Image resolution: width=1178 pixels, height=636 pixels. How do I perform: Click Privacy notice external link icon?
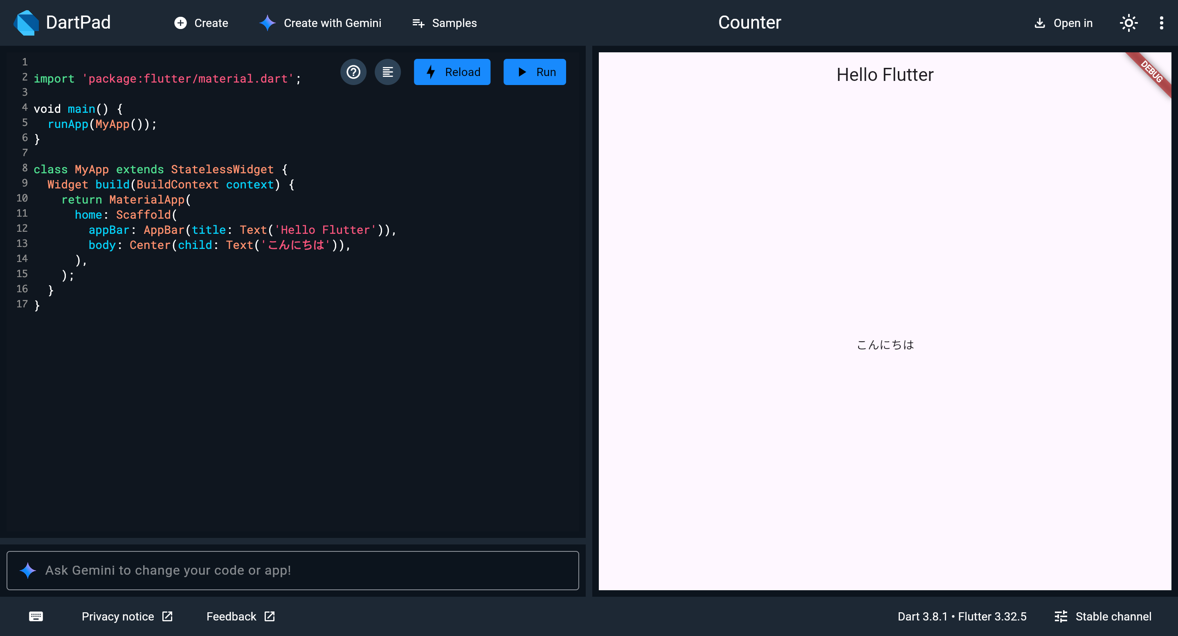tap(168, 616)
